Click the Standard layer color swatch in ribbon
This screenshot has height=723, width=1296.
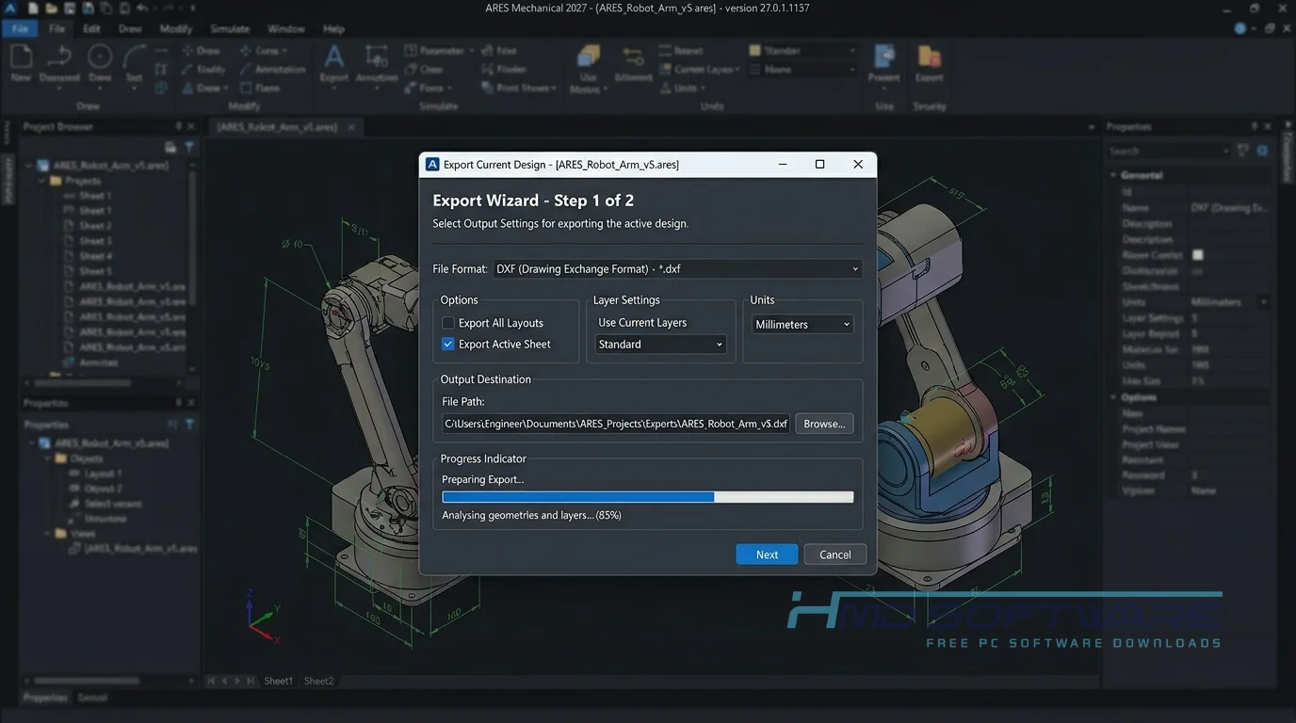pos(755,50)
